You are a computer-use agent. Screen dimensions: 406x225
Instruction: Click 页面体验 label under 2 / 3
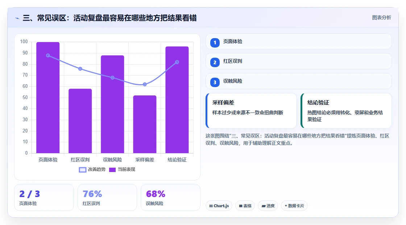click(x=28, y=204)
